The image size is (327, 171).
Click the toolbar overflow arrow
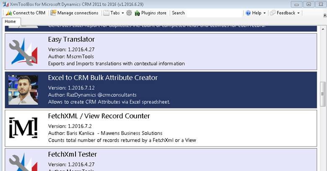(x=325, y=15)
